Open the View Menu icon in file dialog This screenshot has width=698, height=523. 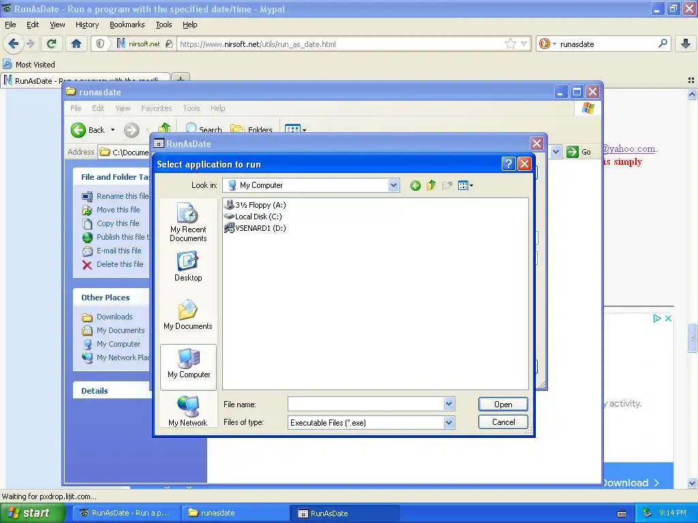click(x=465, y=185)
